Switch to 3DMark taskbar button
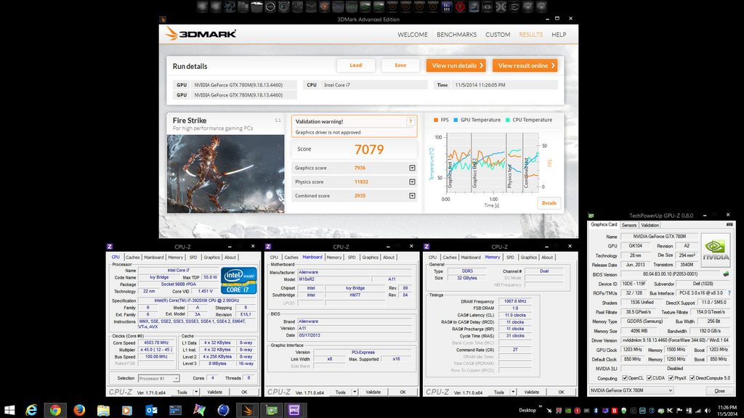744x418 pixels. pyautogui.click(x=247, y=410)
